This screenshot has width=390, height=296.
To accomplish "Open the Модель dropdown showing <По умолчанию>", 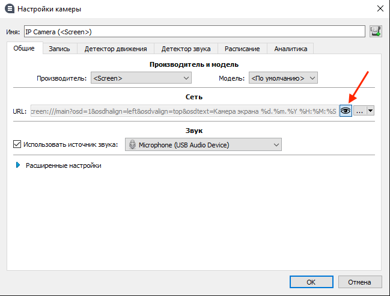I will pyautogui.click(x=283, y=78).
